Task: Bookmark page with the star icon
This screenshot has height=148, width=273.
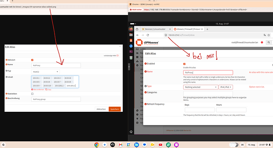Action: [269, 35]
